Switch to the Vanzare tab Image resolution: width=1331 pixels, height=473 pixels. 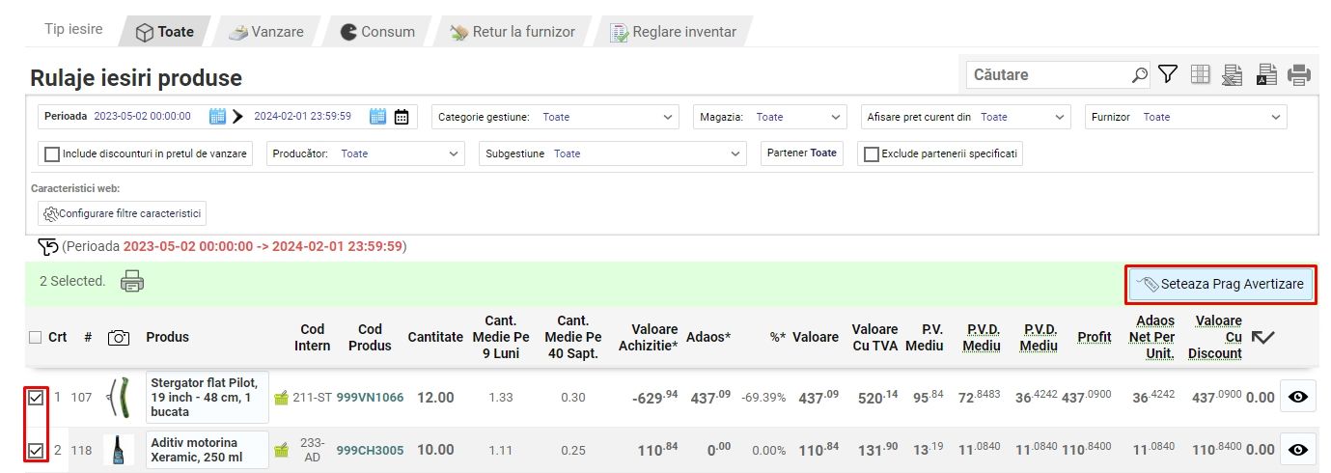pos(266,32)
